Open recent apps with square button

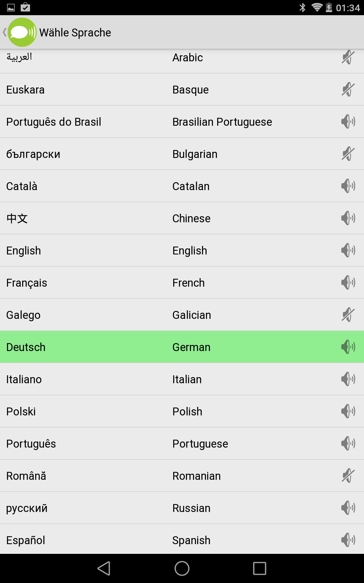(260, 568)
